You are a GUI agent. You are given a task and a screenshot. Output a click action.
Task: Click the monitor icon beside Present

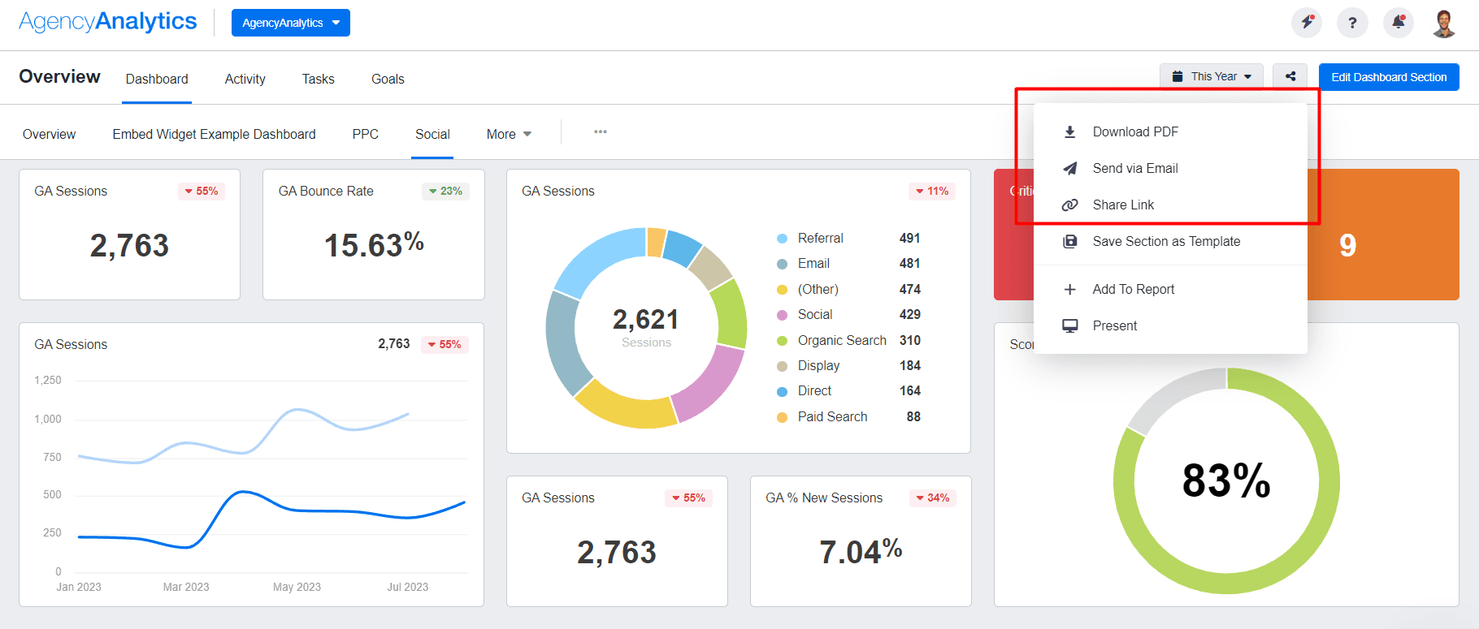(1070, 325)
